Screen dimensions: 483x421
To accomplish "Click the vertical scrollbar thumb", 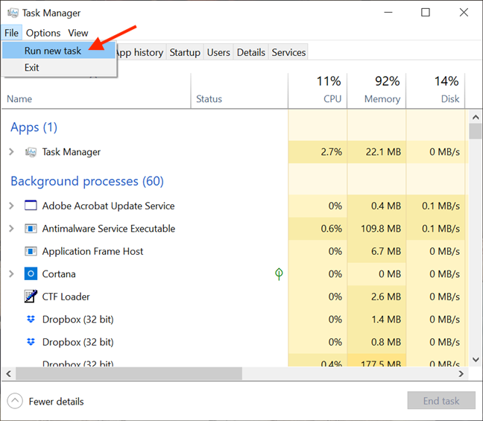I will [476, 131].
